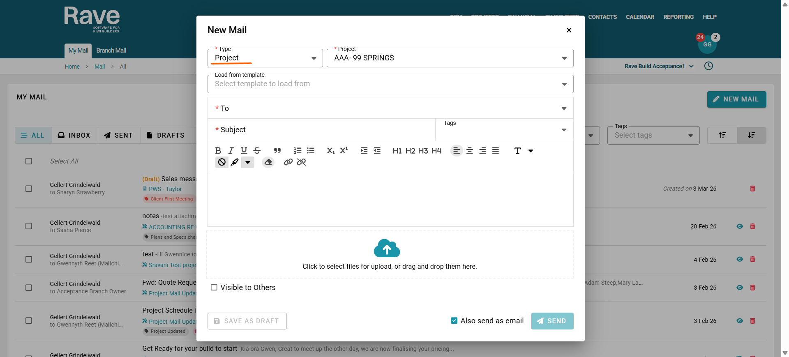Open the clock timer icon in header

[x=708, y=66]
